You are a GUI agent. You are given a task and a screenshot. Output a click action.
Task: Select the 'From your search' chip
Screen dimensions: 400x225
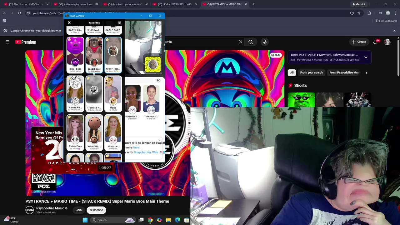(x=312, y=72)
